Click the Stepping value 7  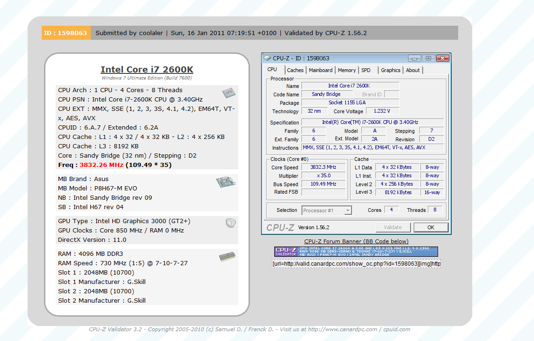[432, 131]
